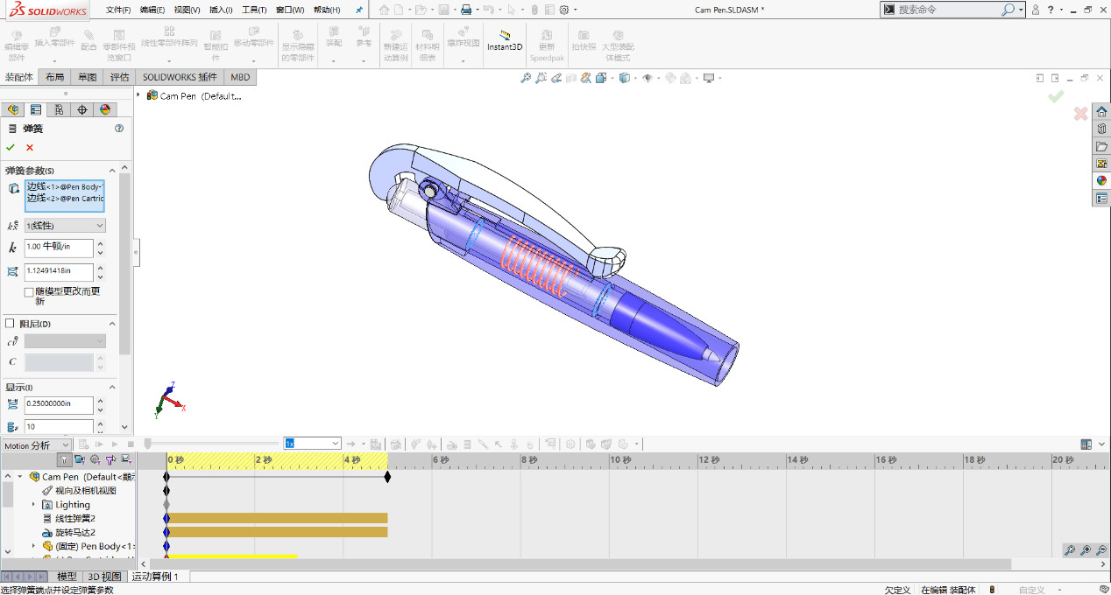The image size is (1111, 595).
Task: Open the FeatureManager design tree tab
Action: coord(12,109)
